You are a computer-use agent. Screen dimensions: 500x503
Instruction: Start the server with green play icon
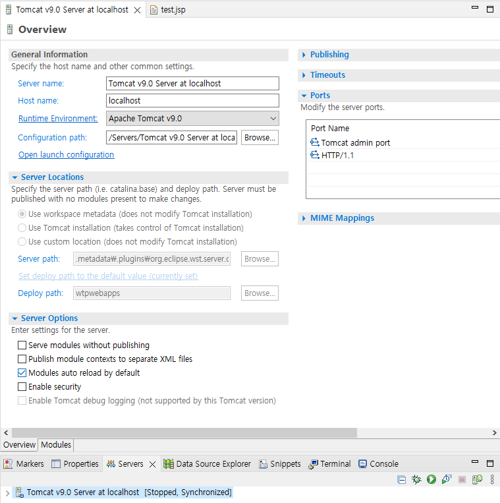[x=431, y=479]
